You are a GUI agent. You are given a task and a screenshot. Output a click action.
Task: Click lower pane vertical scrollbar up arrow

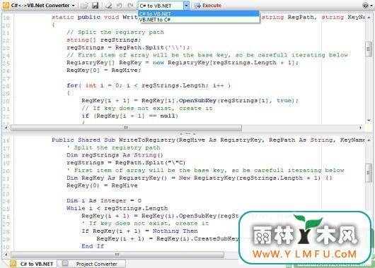pyautogui.click(x=369, y=140)
